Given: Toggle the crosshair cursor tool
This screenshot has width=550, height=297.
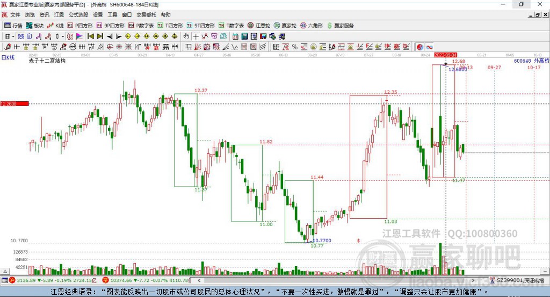Looking at the screenshot, I should tap(196, 36).
